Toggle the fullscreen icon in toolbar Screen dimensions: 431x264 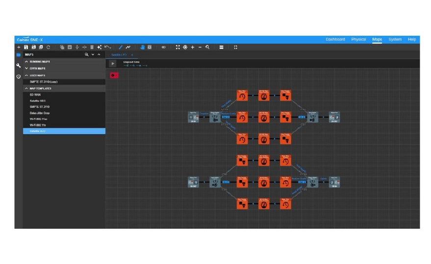pos(235,47)
